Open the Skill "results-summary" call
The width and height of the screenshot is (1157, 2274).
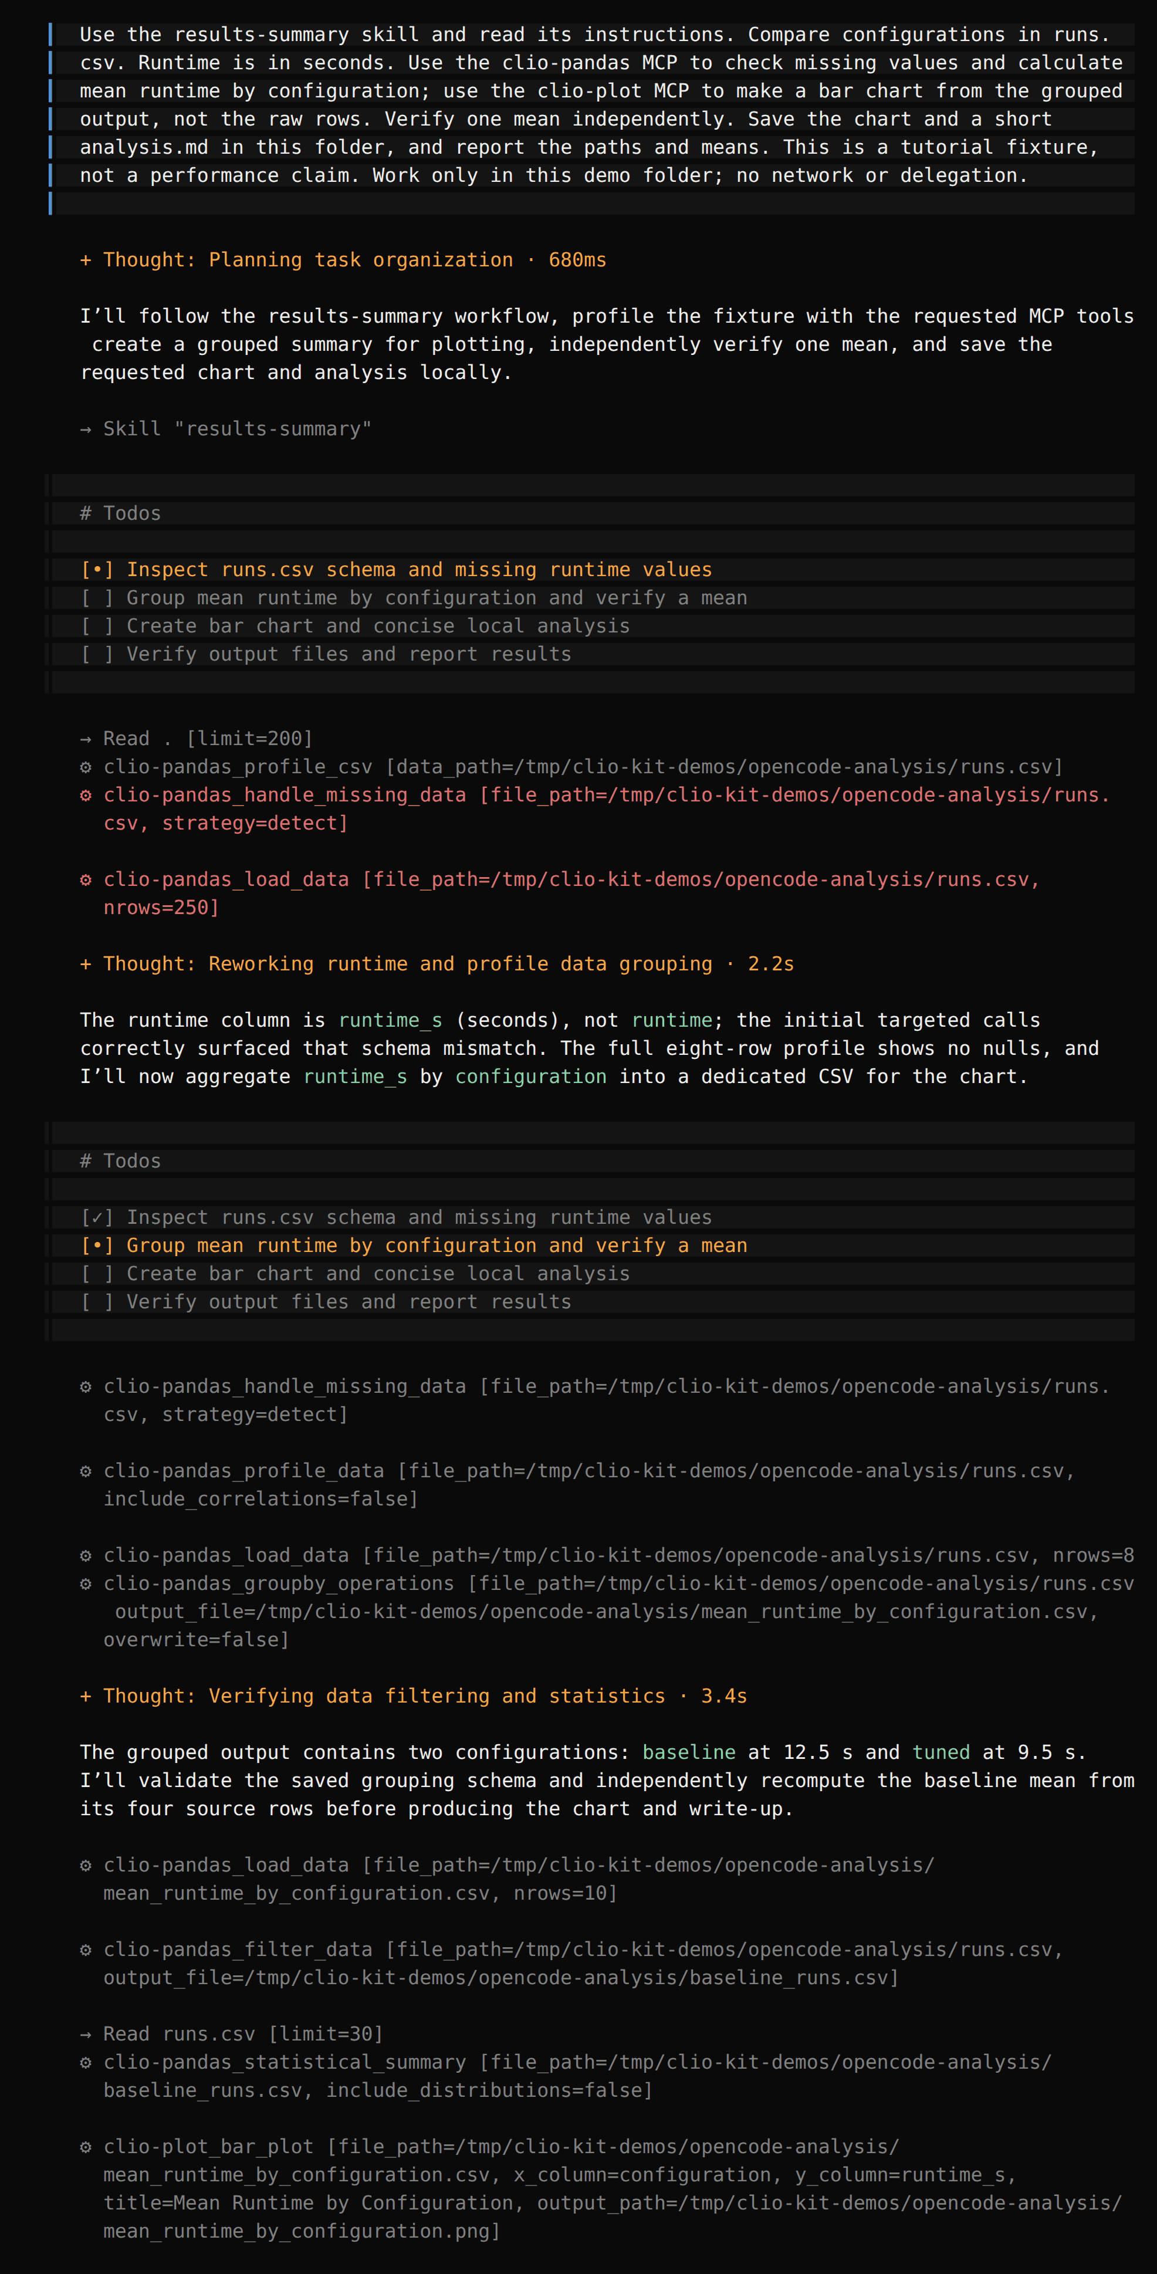225,429
